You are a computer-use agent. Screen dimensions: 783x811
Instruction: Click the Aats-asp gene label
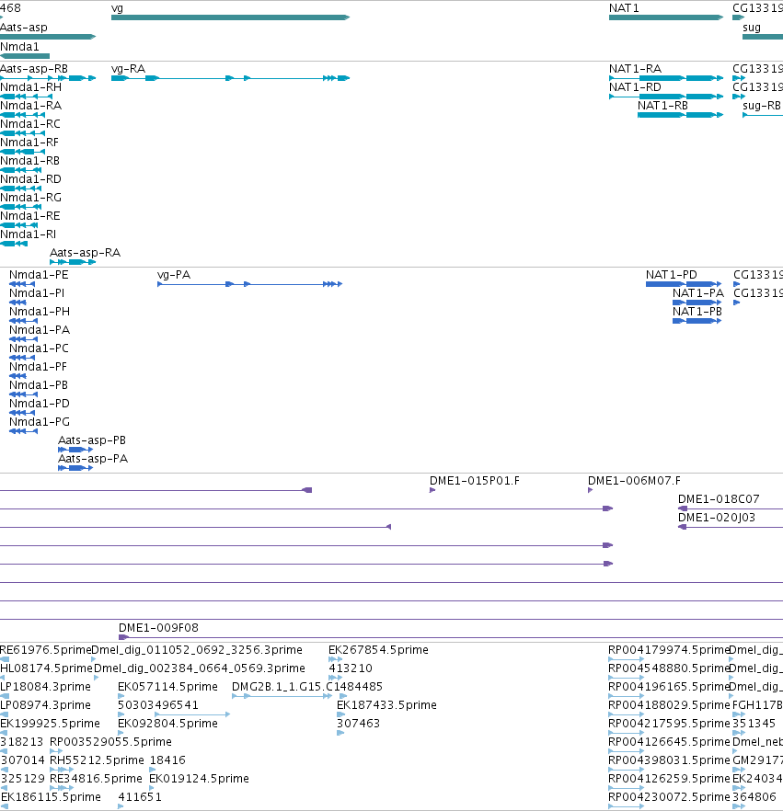[x=24, y=28]
